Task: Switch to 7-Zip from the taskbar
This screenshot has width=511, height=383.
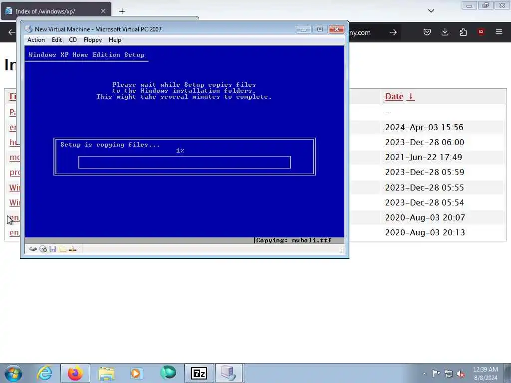Action: coord(199,373)
